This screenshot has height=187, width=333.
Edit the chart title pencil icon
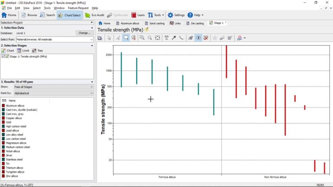coord(147,29)
